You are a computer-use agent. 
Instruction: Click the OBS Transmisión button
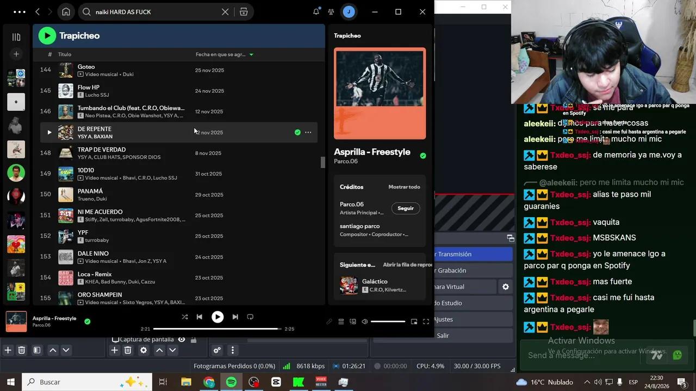473,254
